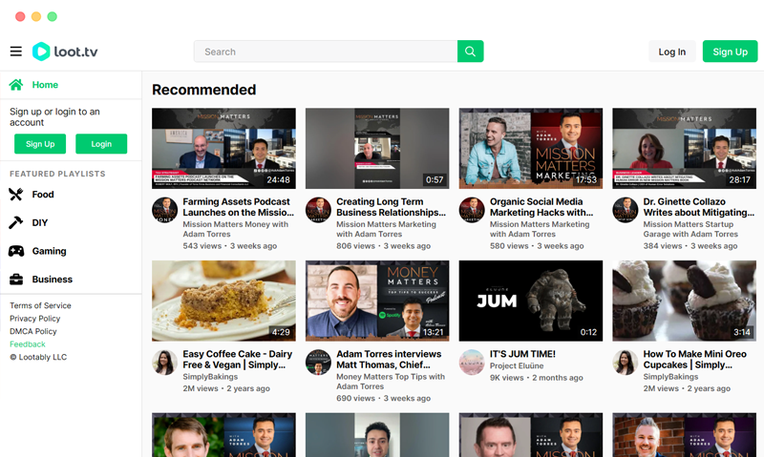Play the coffee cake 4:29 thumbnail
This screenshot has height=457, width=764.
[x=223, y=301]
